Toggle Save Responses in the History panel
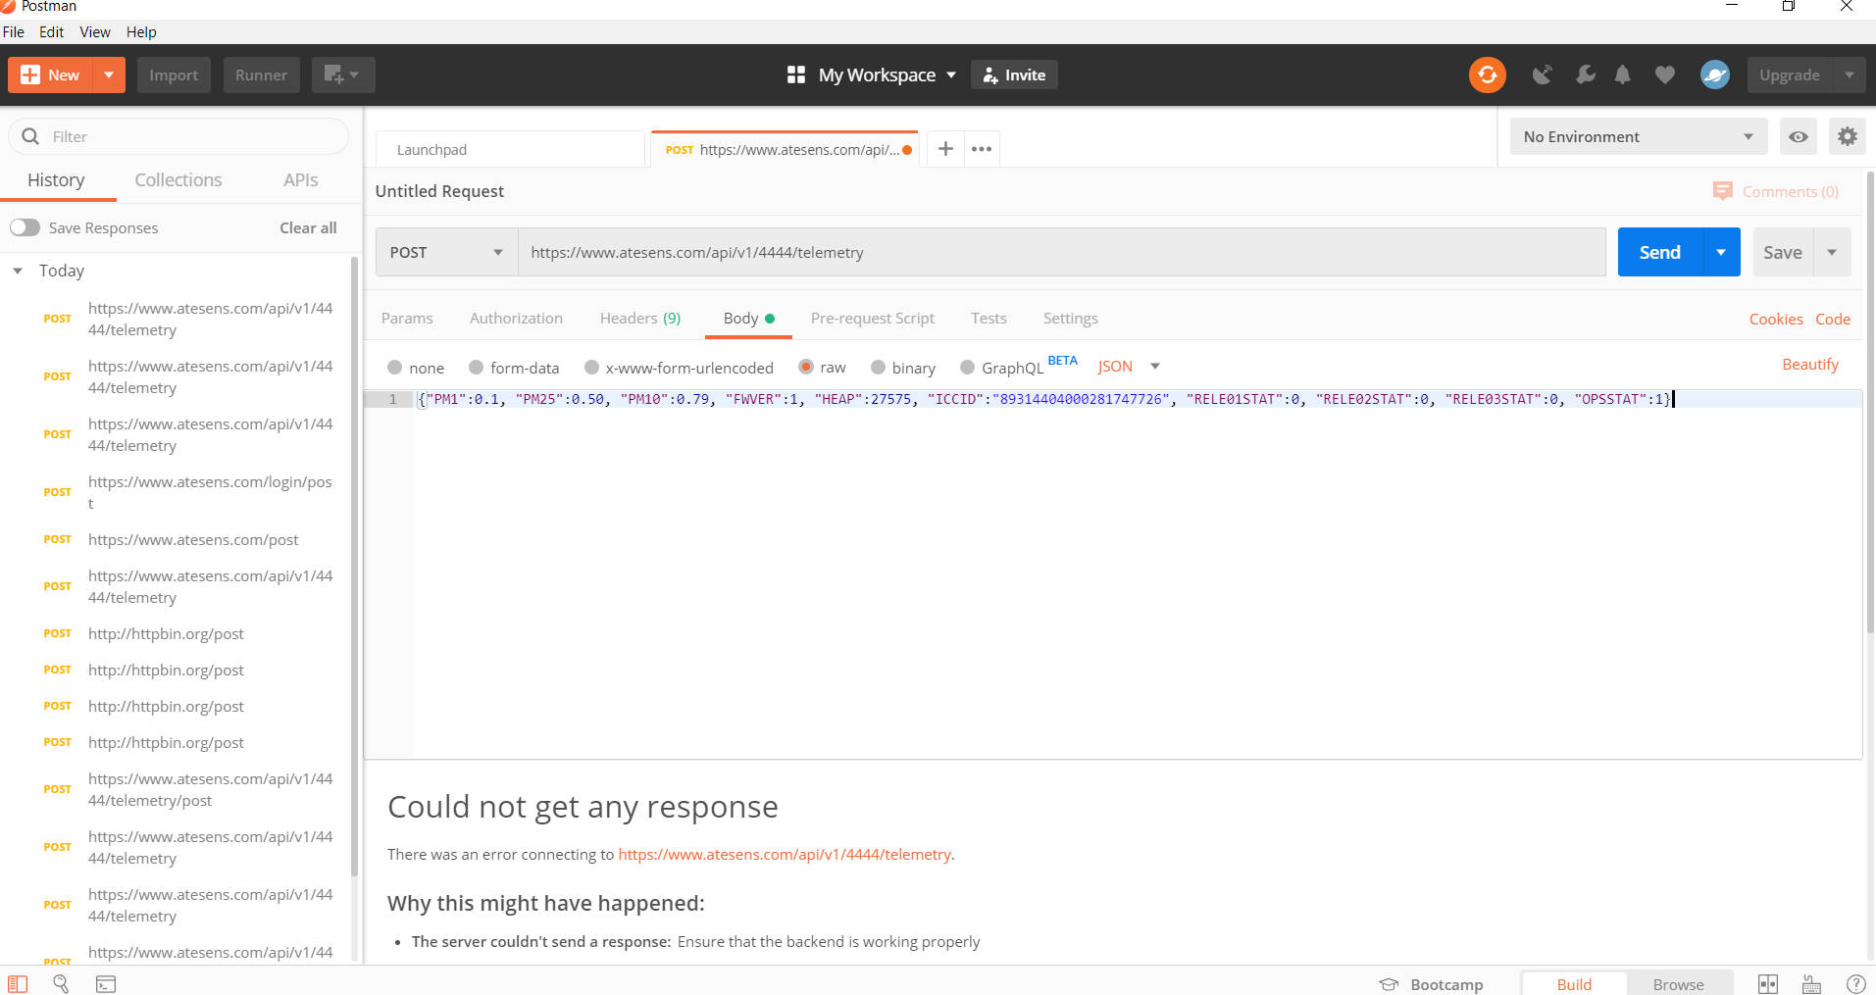Screen dimensions: 1876x995 [25, 226]
